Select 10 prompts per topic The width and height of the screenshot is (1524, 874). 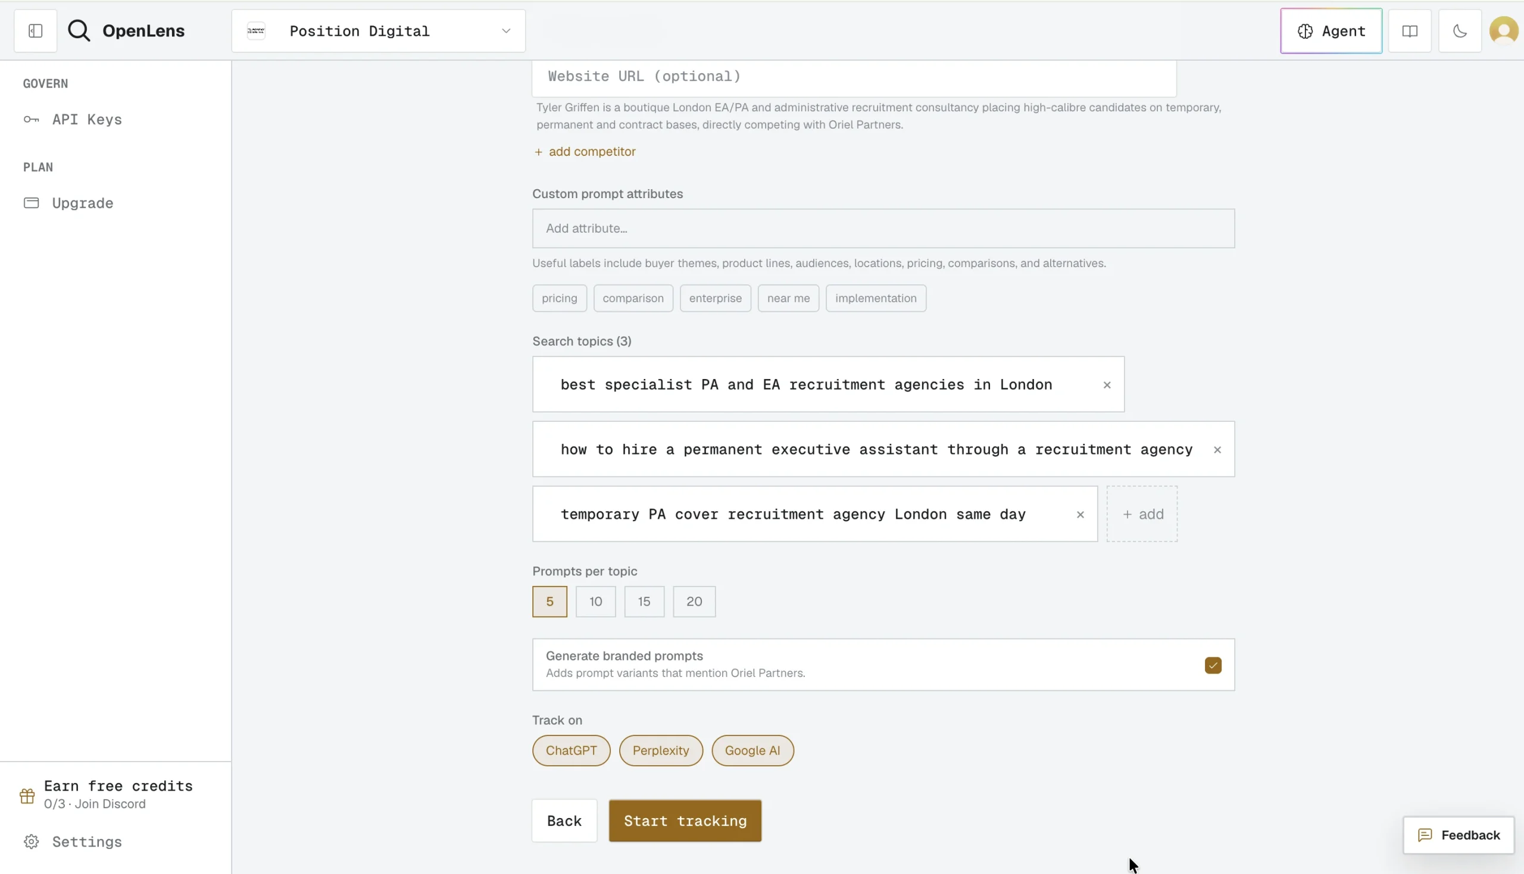click(x=595, y=601)
